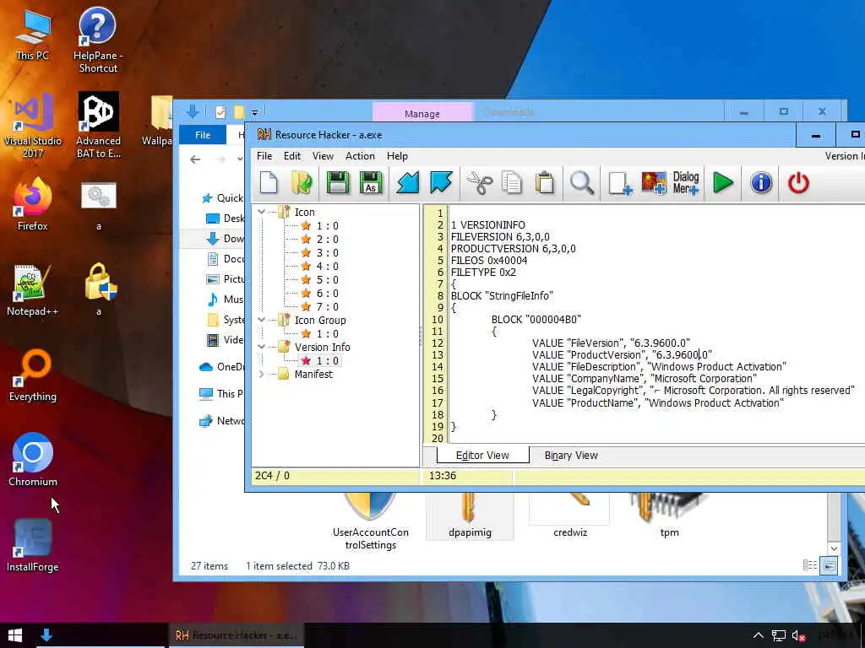Viewport: 865px width, 648px height.
Task: Switch Explorer to details view button
Action: tap(810, 565)
